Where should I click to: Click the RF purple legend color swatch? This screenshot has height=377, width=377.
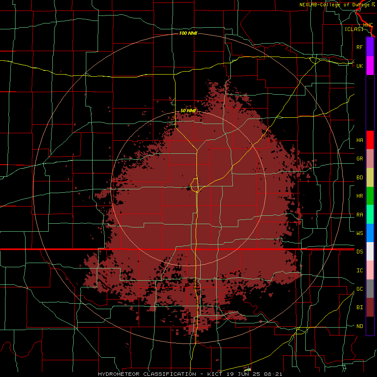[370, 47]
